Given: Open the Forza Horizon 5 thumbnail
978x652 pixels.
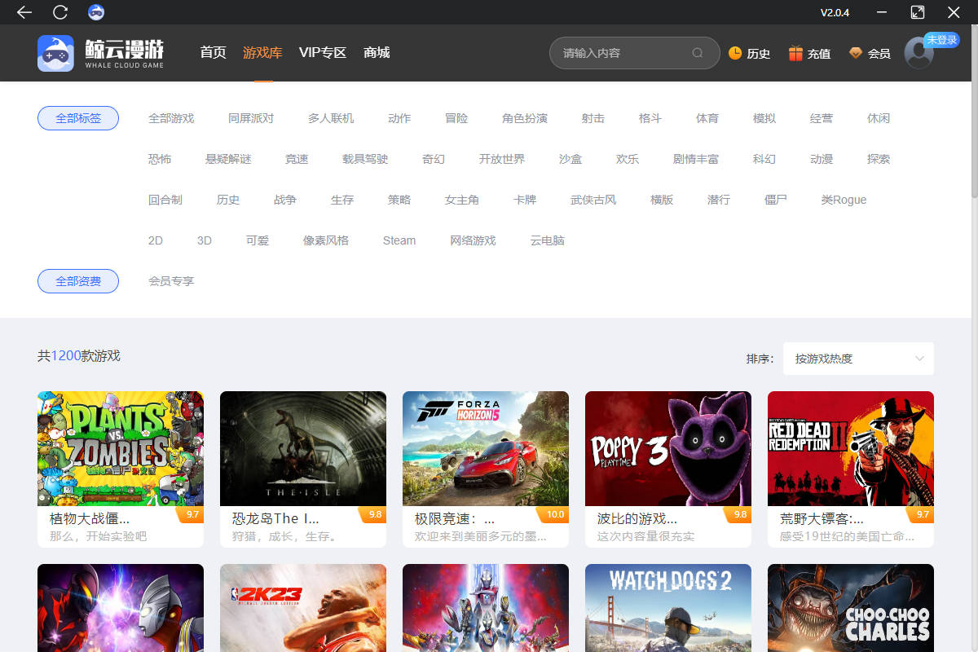Looking at the screenshot, I should pyautogui.click(x=486, y=448).
